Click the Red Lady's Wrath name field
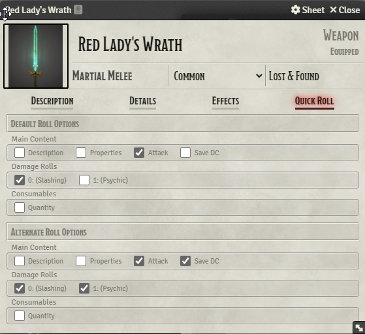 [131, 44]
